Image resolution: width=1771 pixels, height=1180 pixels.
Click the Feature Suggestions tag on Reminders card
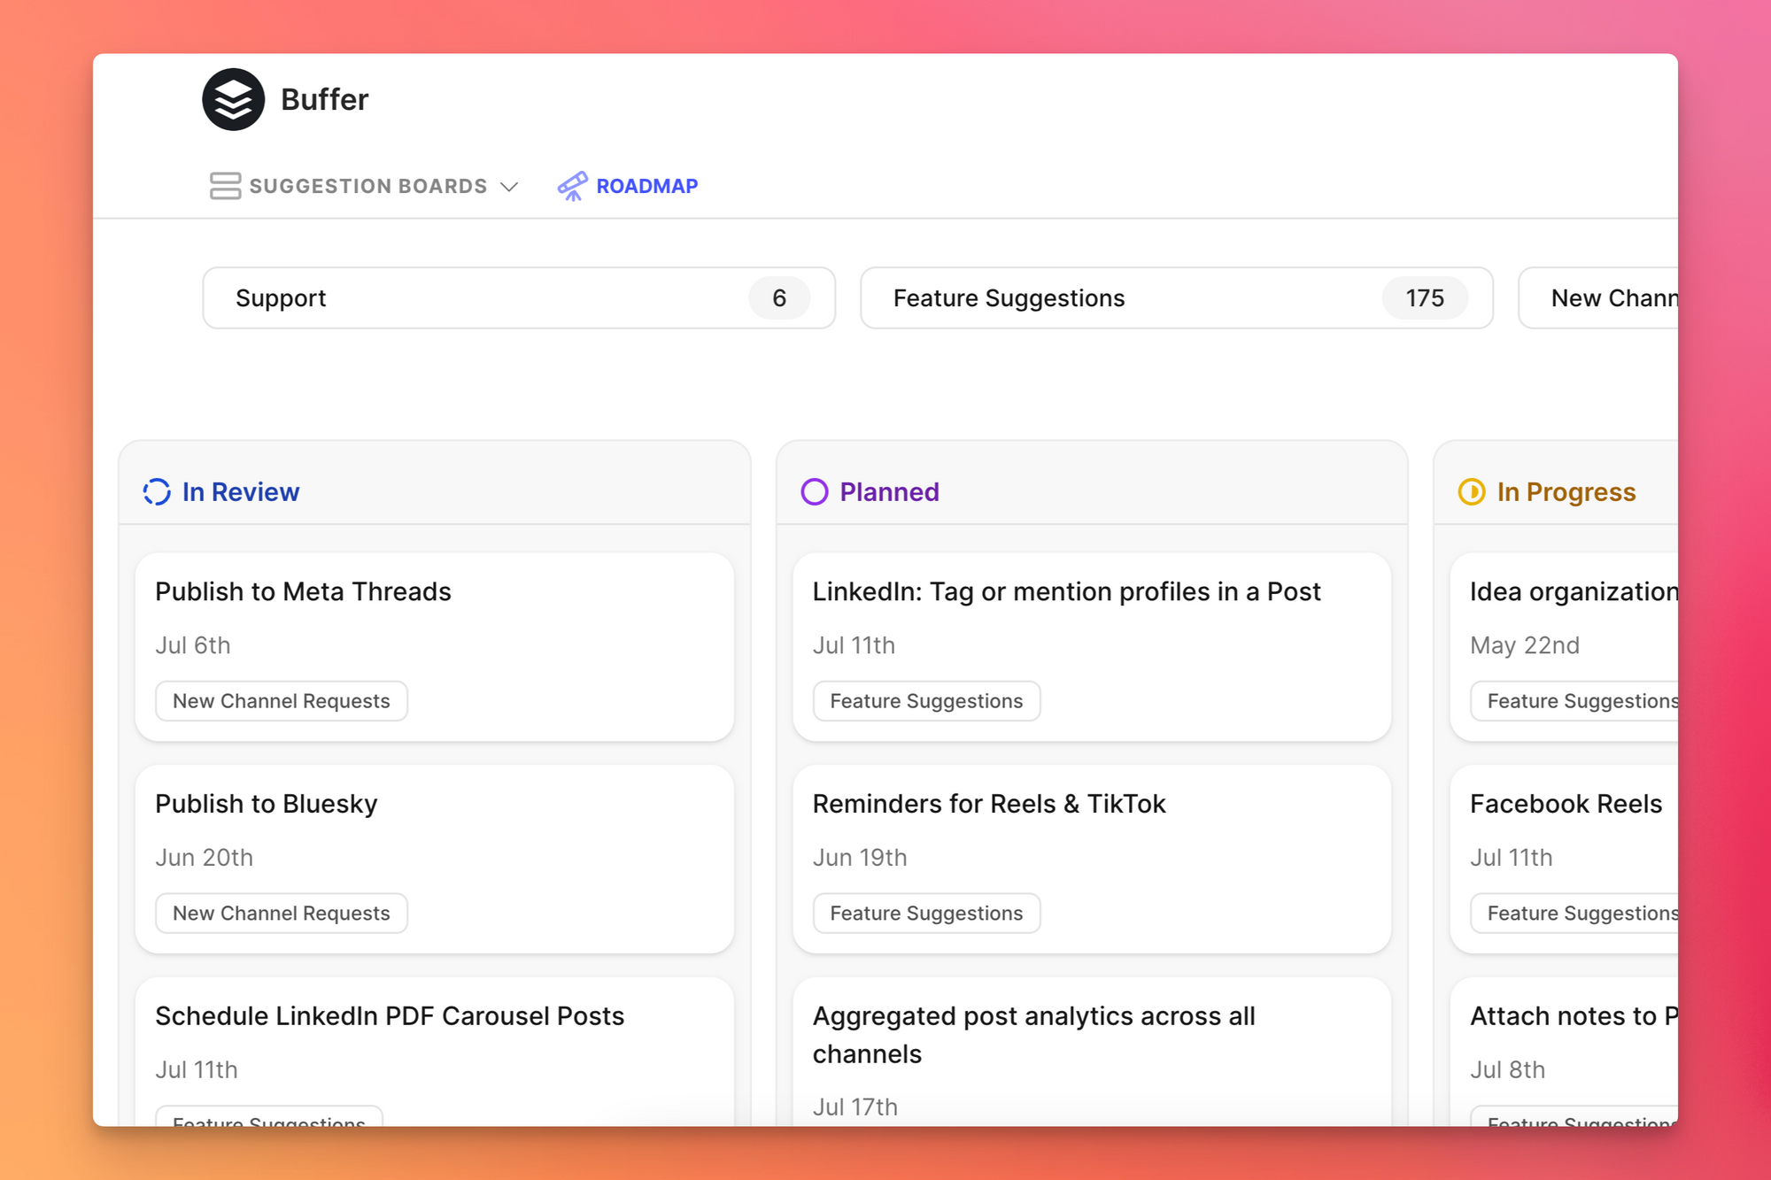click(925, 912)
